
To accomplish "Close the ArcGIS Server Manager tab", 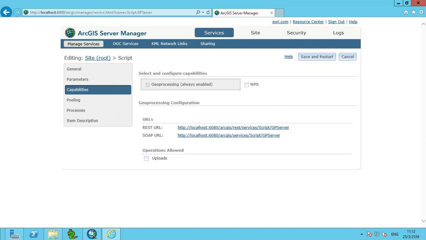I will point(271,13).
